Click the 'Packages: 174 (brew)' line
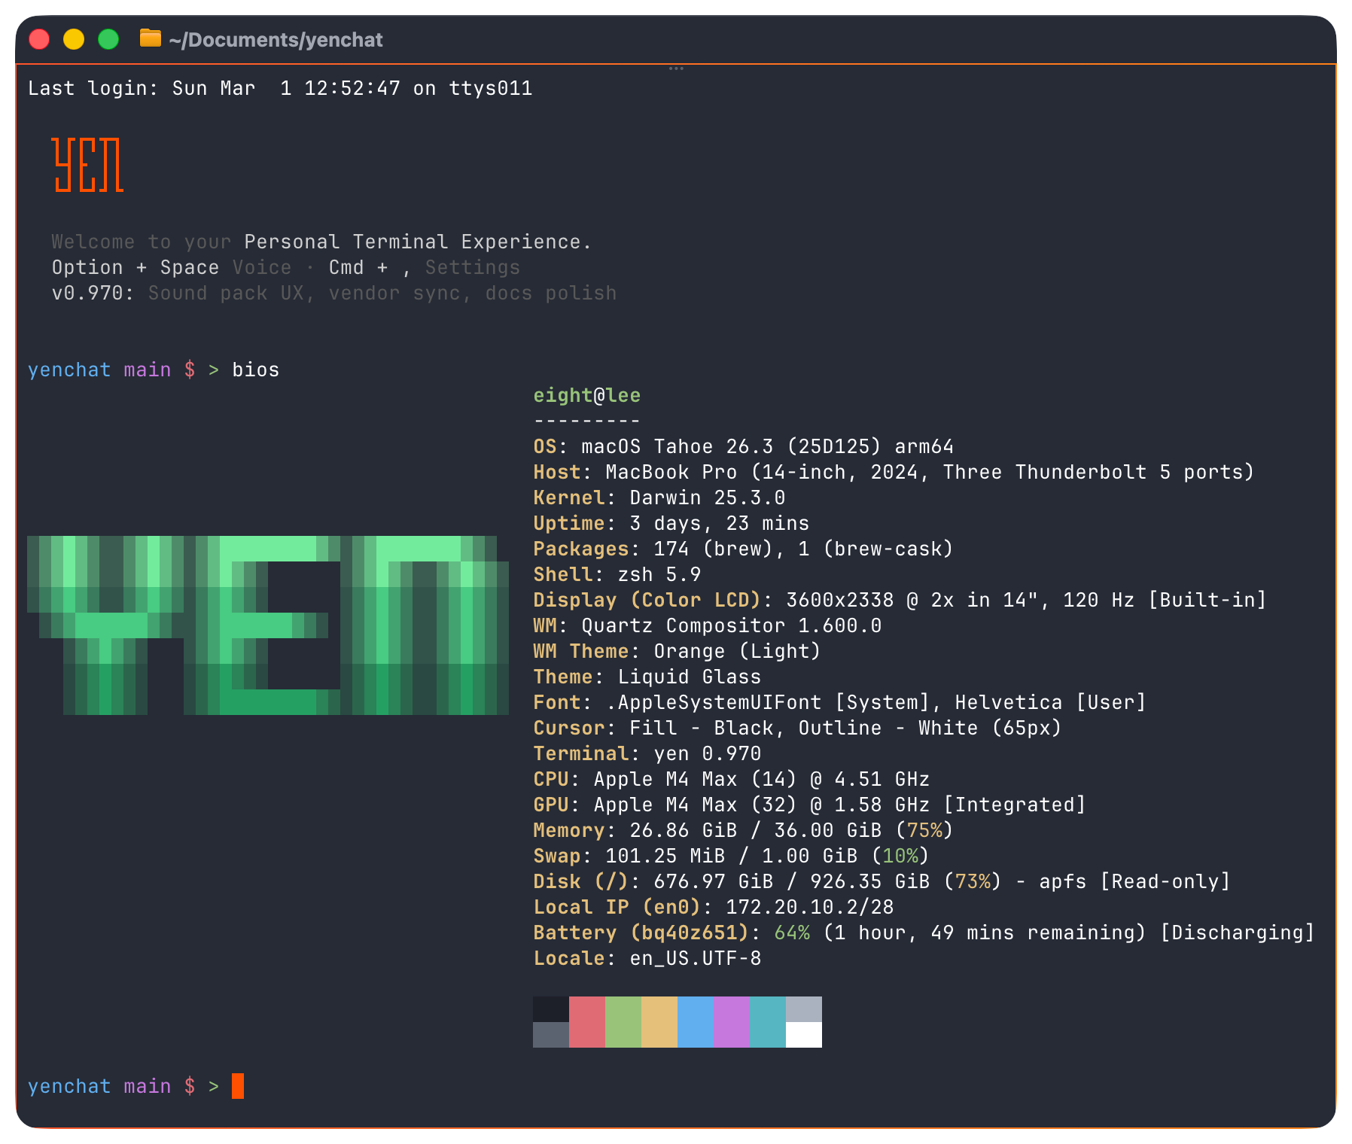Image resolution: width=1352 pixels, height=1144 pixels. (x=744, y=549)
